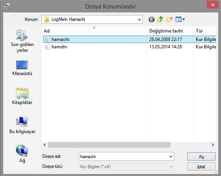Go up one folder level

161,19
